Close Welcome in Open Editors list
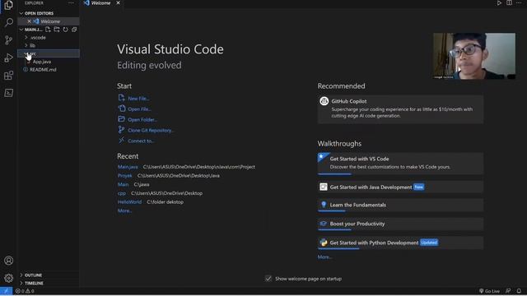This screenshot has width=527, height=296. pyautogui.click(x=30, y=21)
